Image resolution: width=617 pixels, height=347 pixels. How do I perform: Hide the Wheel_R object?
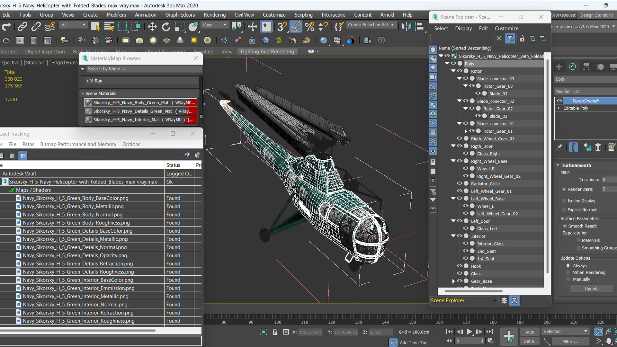coord(466,168)
